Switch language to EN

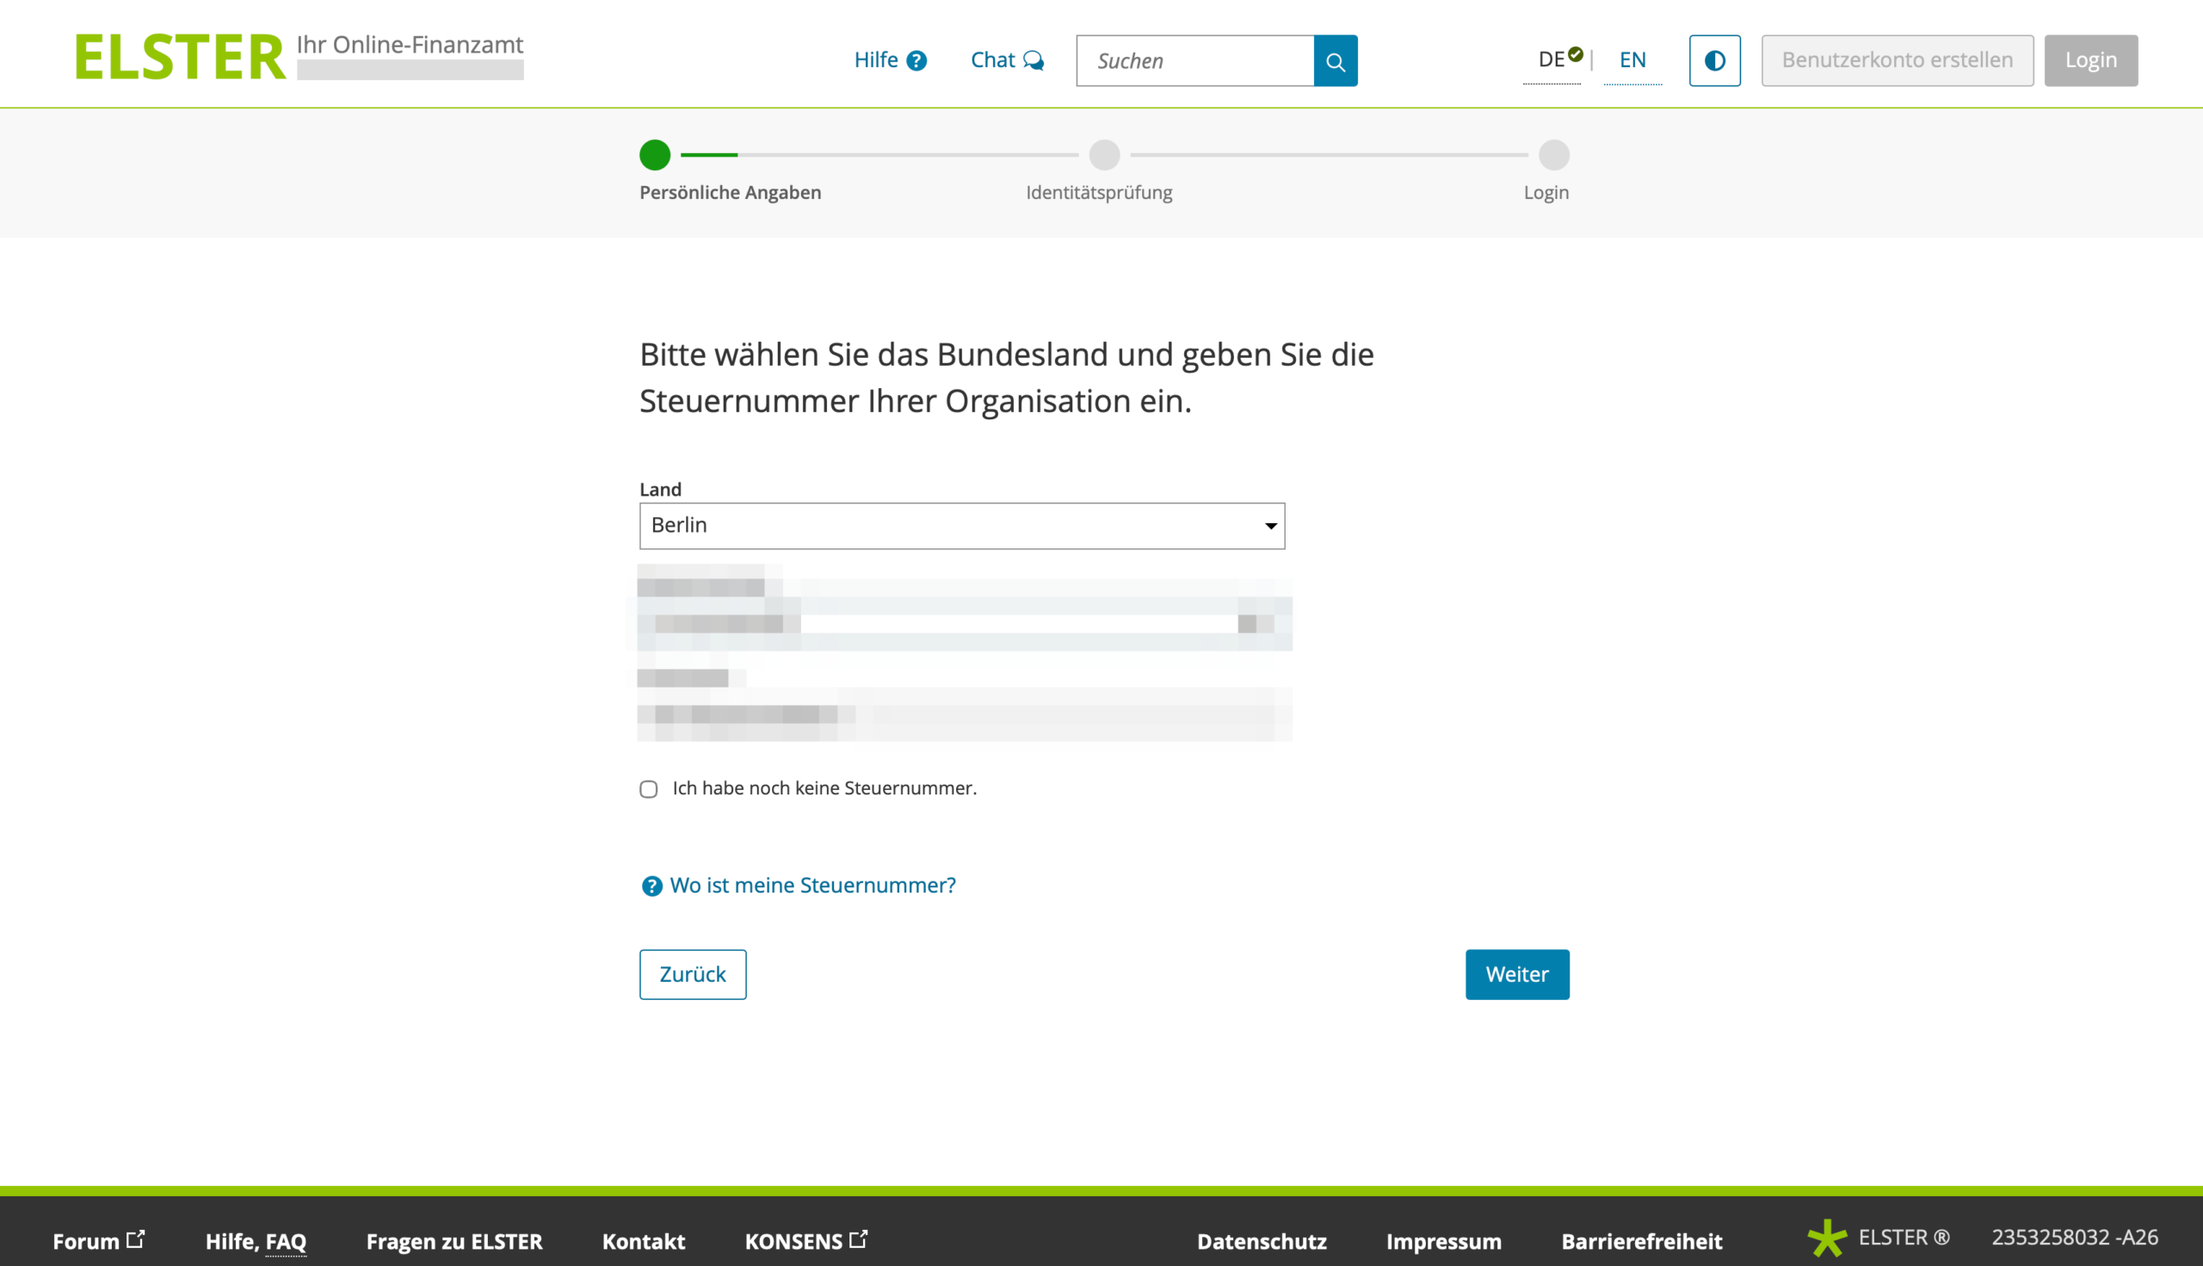[1632, 59]
